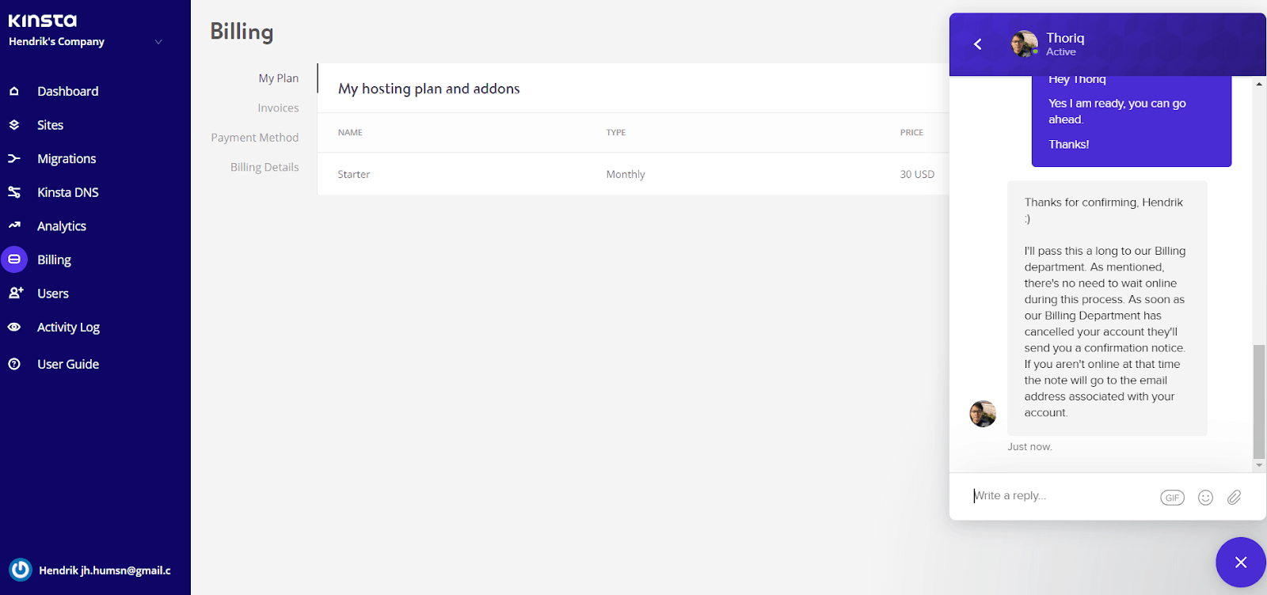Click Thoriq's avatar beside the message

(x=983, y=413)
